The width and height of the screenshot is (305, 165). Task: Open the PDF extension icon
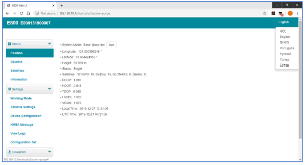coord(273,13)
